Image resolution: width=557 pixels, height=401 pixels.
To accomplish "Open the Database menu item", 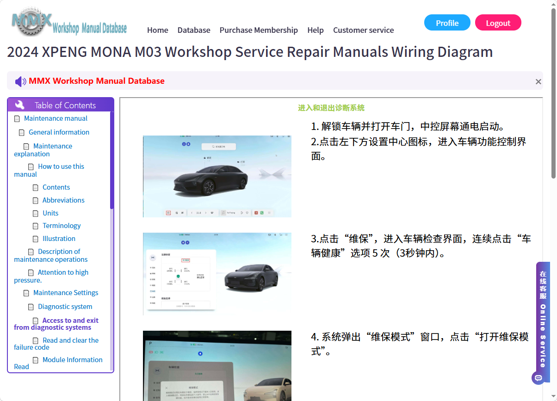I will click(x=194, y=30).
